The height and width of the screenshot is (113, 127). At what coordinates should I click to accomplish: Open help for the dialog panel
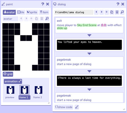118,4
